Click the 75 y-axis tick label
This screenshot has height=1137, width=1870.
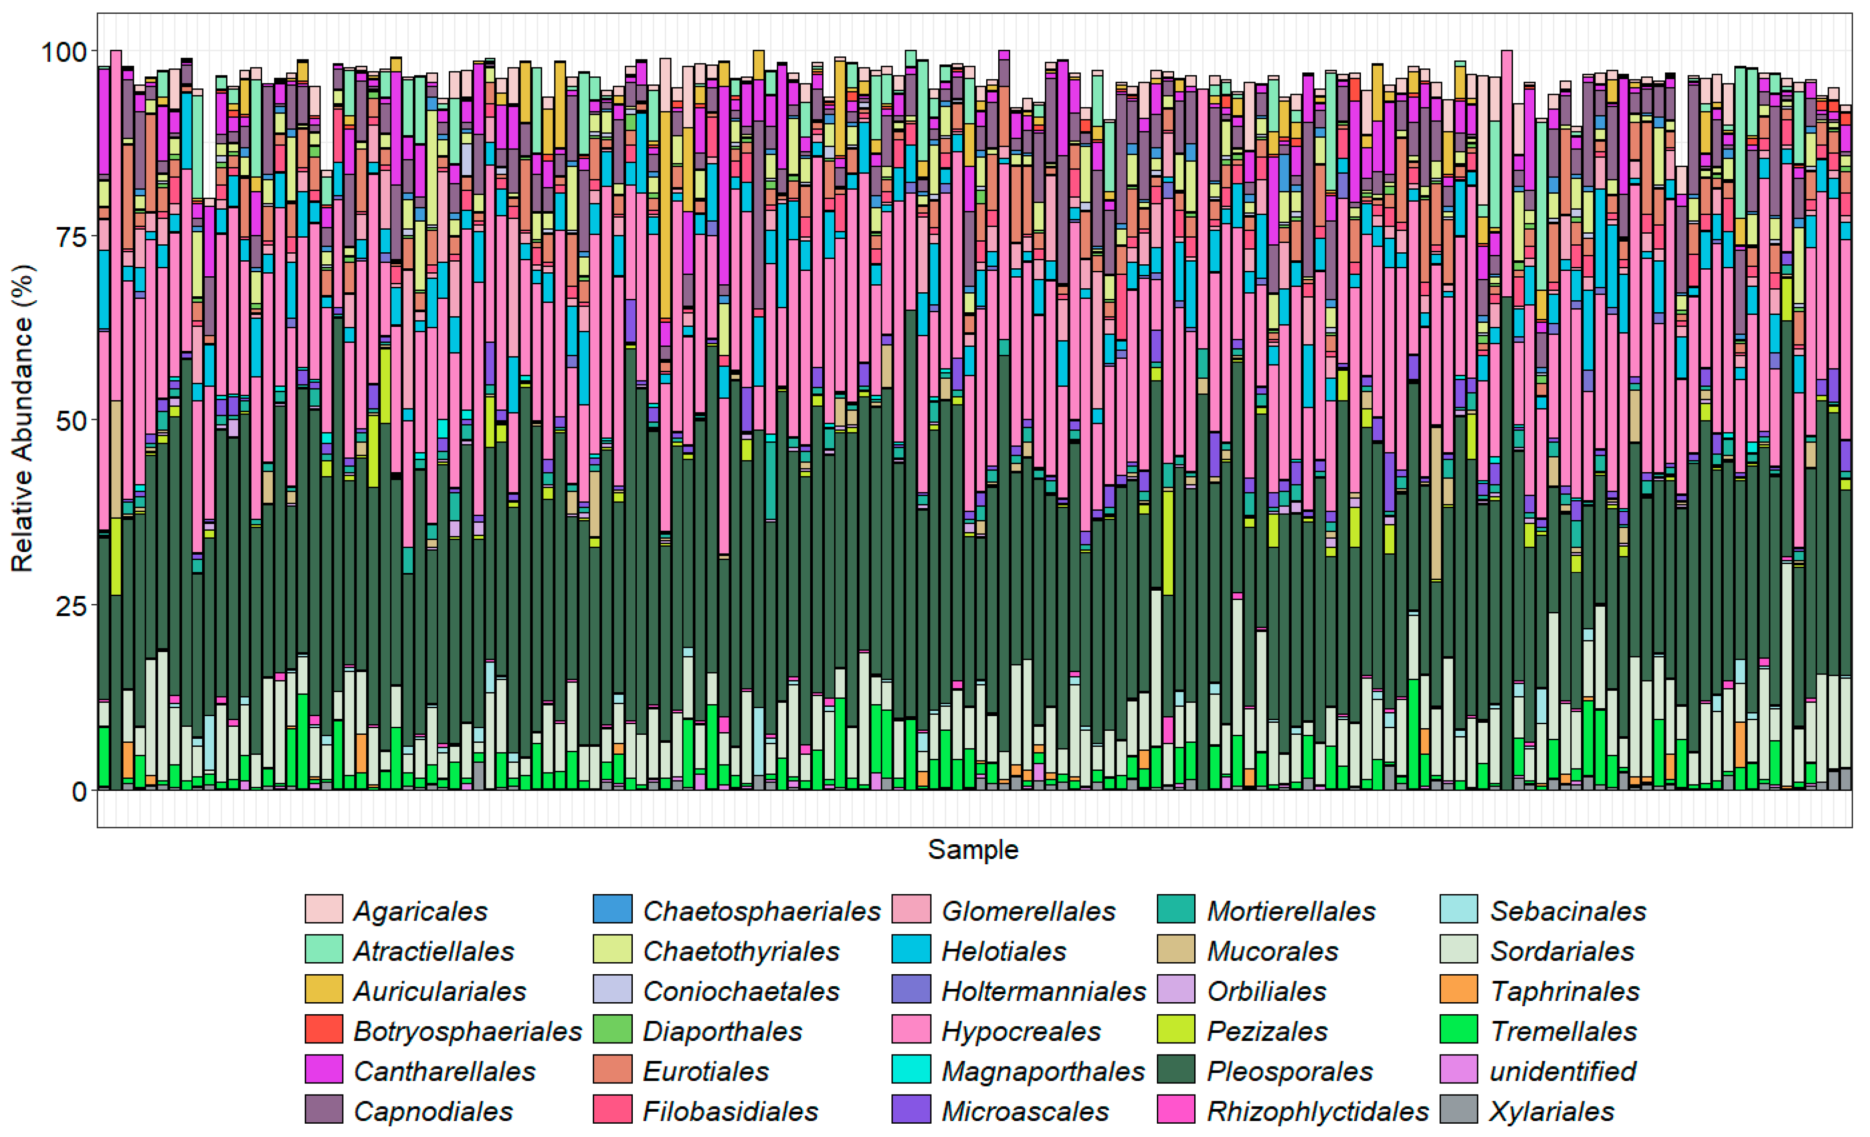72,236
